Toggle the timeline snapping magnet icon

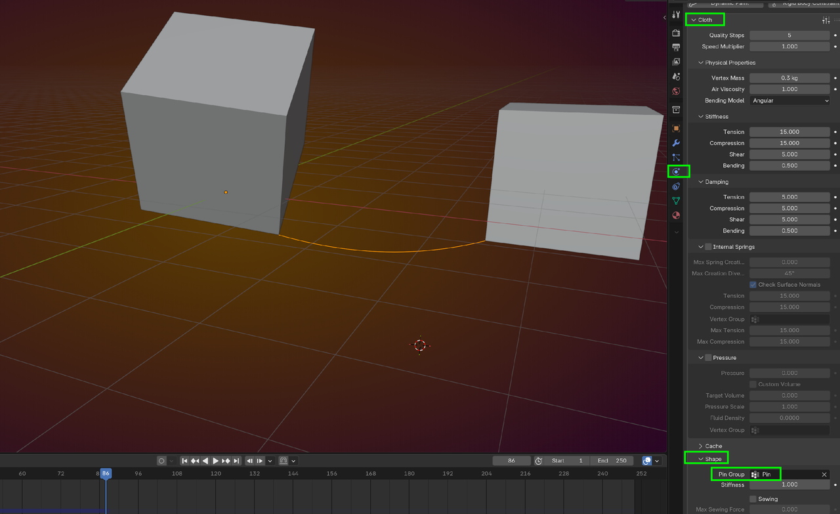click(283, 461)
